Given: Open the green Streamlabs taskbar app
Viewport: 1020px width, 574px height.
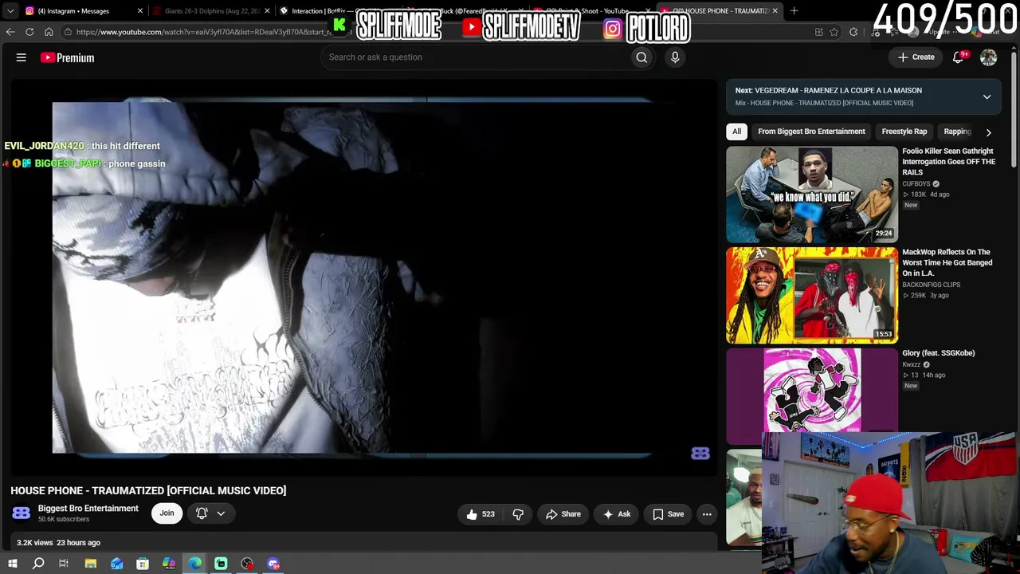Looking at the screenshot, I should pyautogui.click(x=221, y=564).
